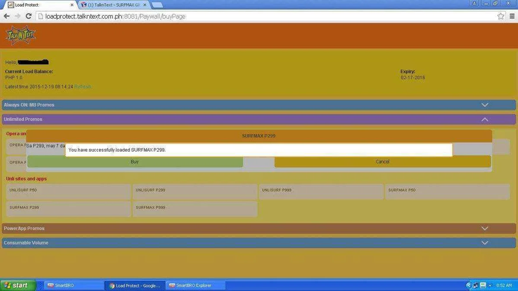
Task: Click the Expiry date 02-17-2016
Action: pos(412,78)
